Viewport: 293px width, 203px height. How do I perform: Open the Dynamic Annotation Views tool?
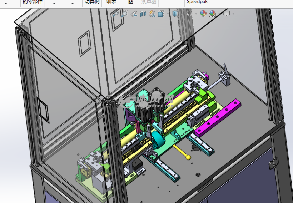pyautogui.click(x=152, y=14)
